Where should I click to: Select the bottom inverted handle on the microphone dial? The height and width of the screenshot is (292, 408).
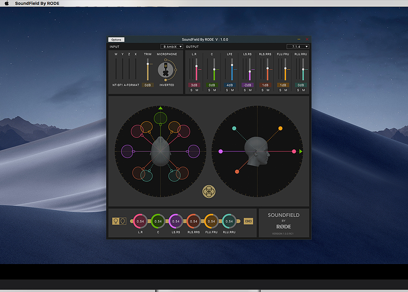pyautogui.click(x=166, y=80)
